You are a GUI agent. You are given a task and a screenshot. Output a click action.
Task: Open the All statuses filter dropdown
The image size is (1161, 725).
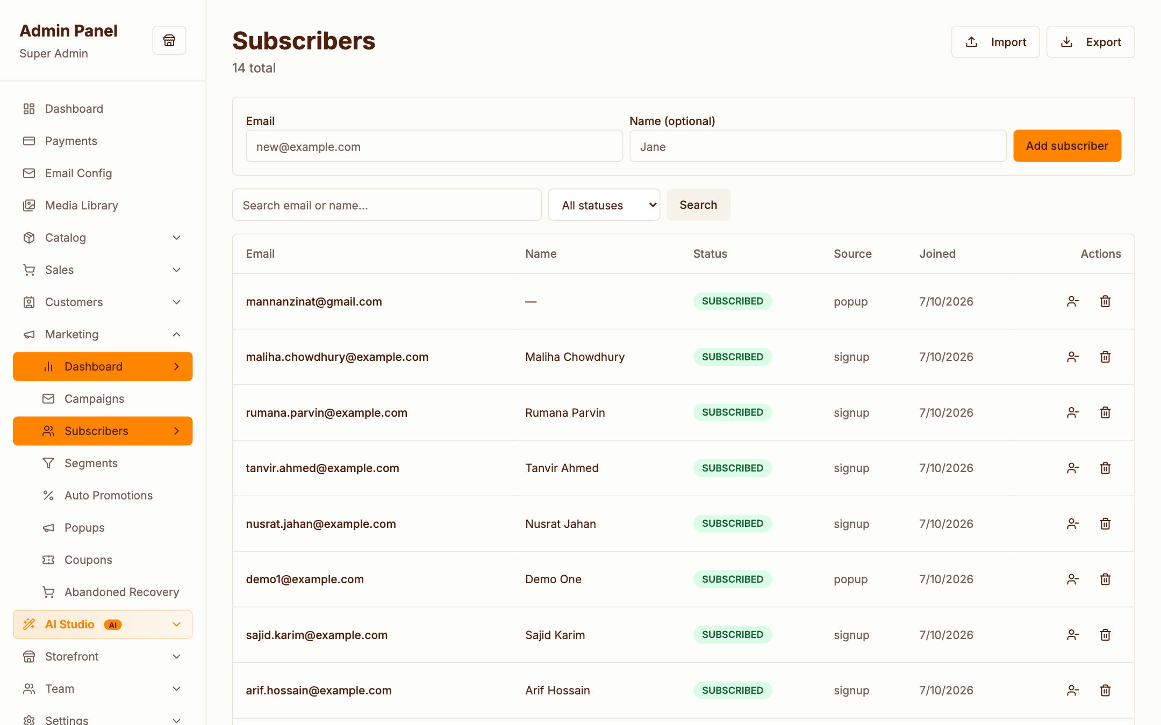pyautogui.click(x=604, y=205)
